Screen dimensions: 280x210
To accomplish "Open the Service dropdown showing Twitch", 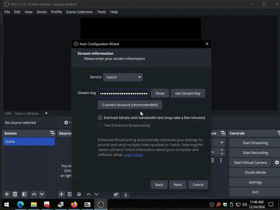I will click(x=123, y=77).
